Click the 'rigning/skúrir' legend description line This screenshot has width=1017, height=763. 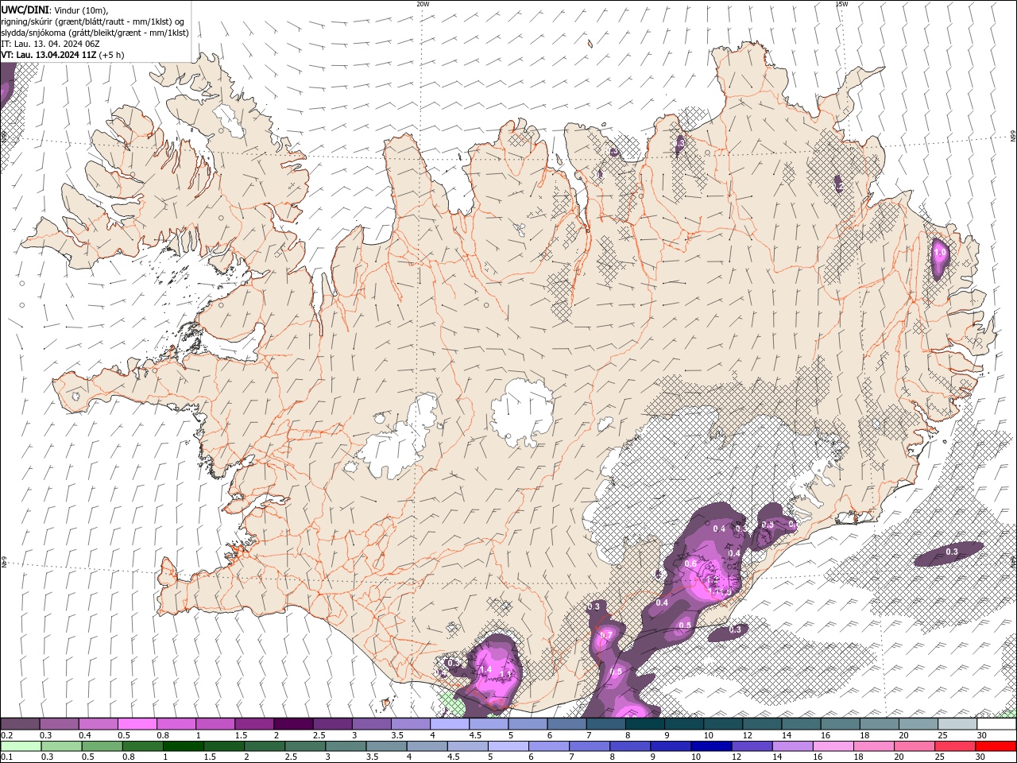(x=93, y=21)
